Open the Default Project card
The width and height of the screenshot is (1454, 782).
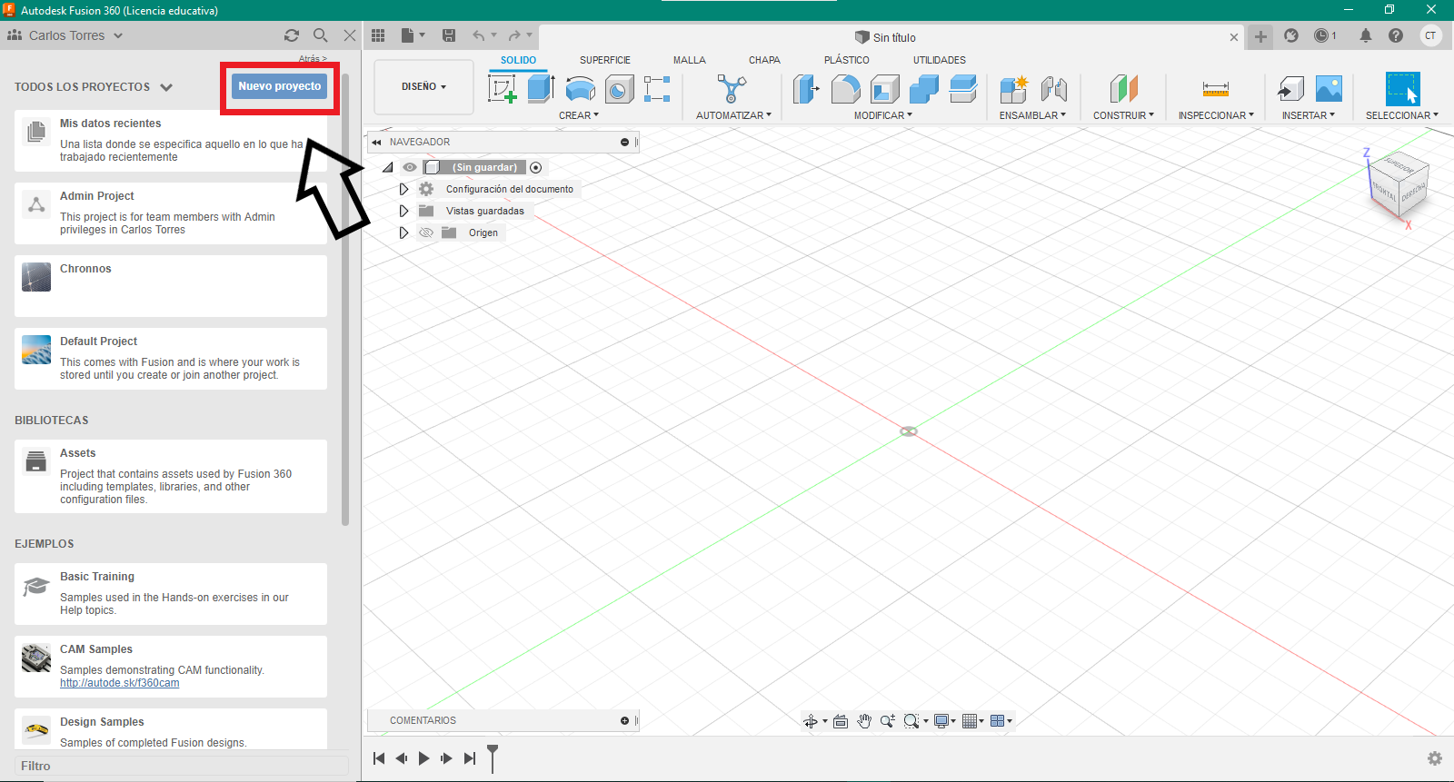point(171,359)
